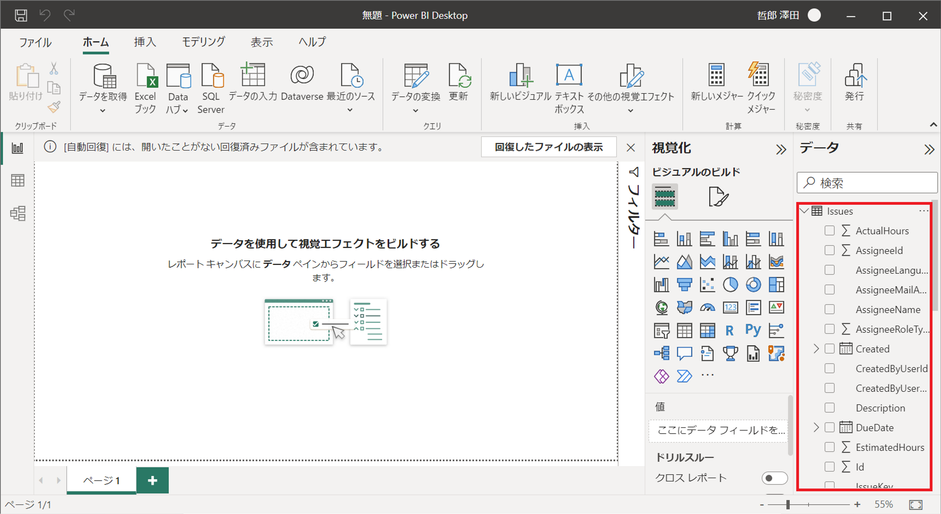941x514 pixels.
Task: Click more options for Issues table
Action: tap(924, 211)
